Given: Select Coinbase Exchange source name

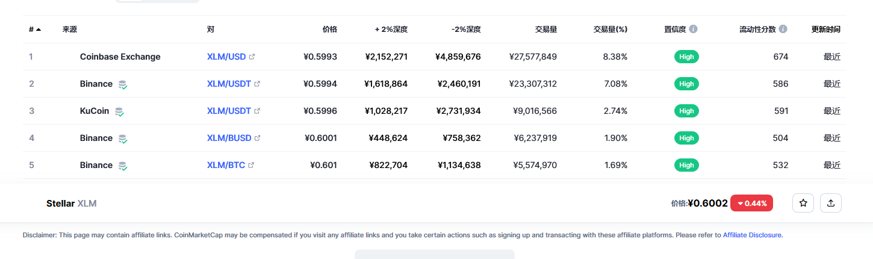Looking at the screenshot, I should 120,57.
